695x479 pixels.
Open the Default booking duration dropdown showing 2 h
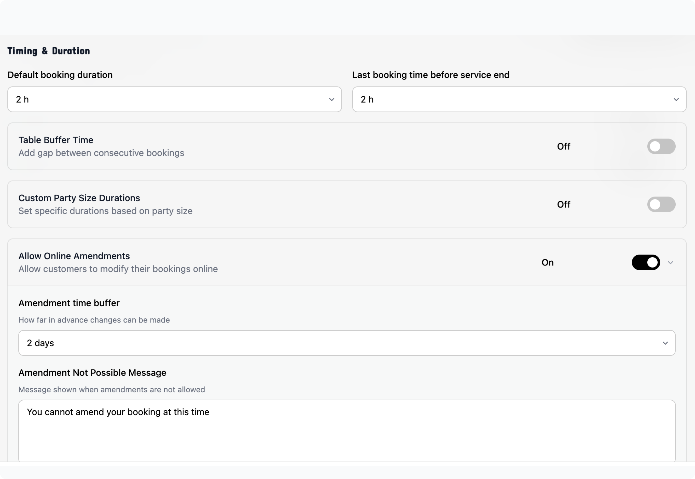[x=174, y=100]
